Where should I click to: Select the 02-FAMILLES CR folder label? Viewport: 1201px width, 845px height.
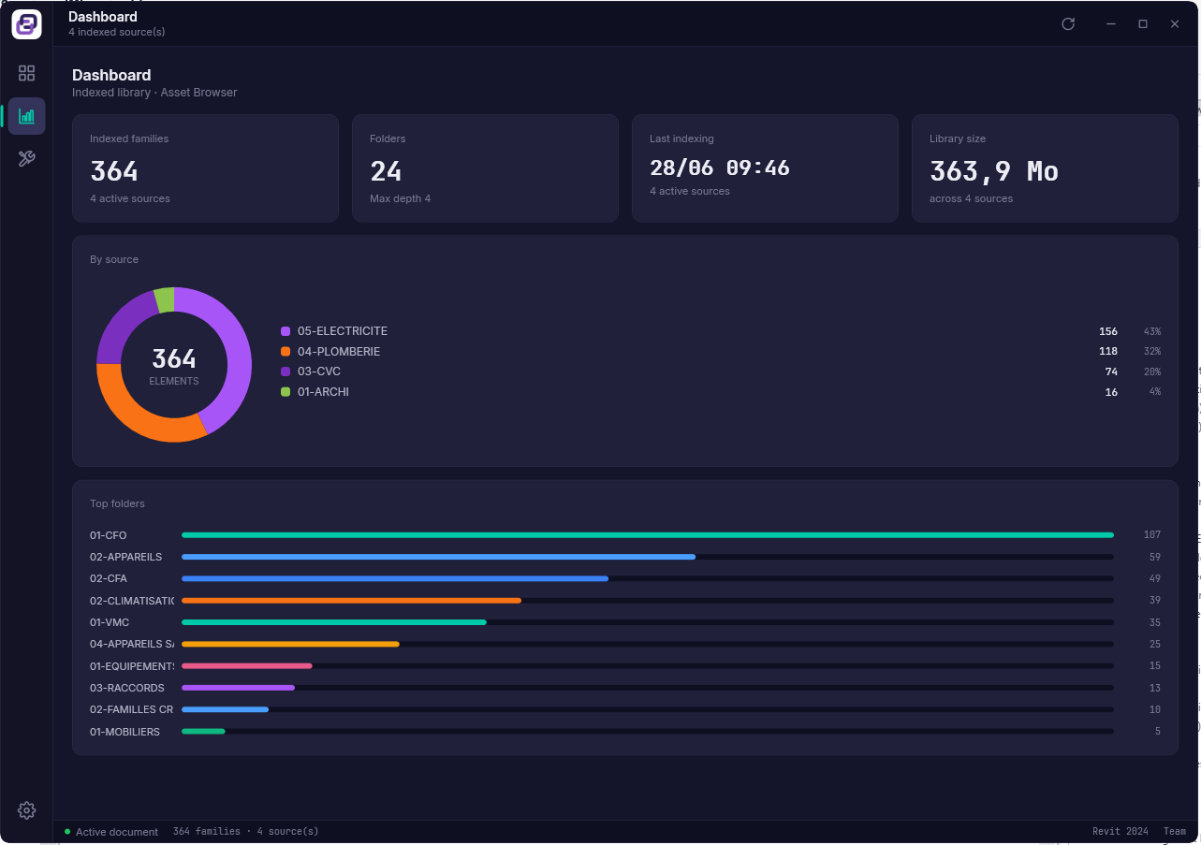(x=132, y=710)
